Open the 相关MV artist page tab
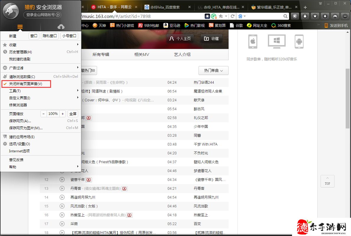This screenshot has width=351, height=236. click(142, 54)
